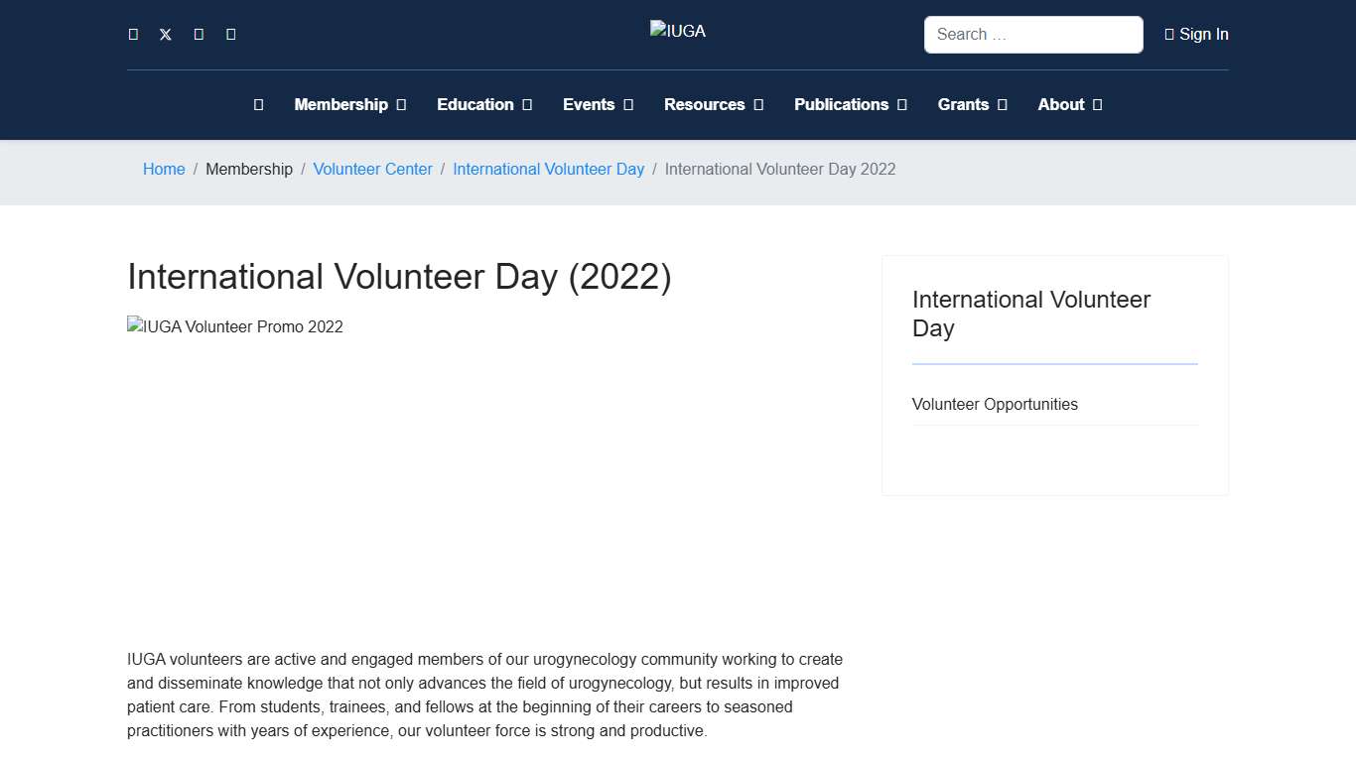Open the Grants dropdown chevron
Viewport: 1356px width, 762px height.
1005,104
